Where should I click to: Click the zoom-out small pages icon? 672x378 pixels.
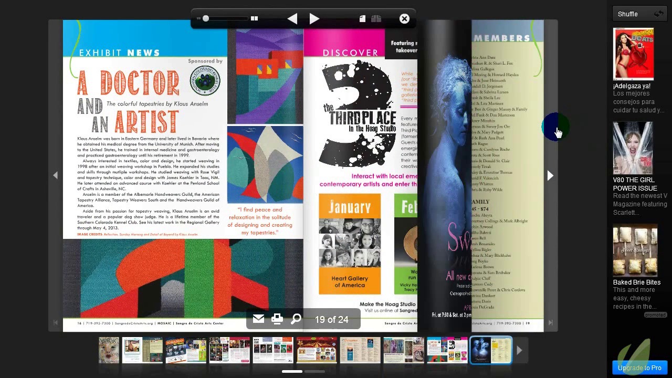click(198, 18)
